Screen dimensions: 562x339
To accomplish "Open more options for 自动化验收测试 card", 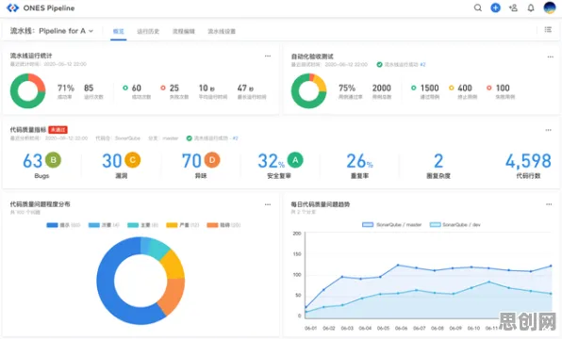I will coord(550,56).
